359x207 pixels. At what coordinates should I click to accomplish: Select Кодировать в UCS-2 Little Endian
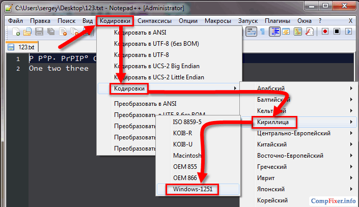170,77
